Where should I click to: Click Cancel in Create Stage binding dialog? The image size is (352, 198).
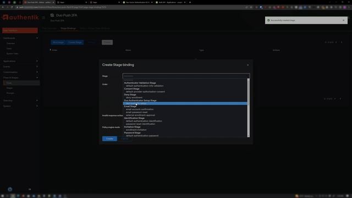[x=125, y=139]
